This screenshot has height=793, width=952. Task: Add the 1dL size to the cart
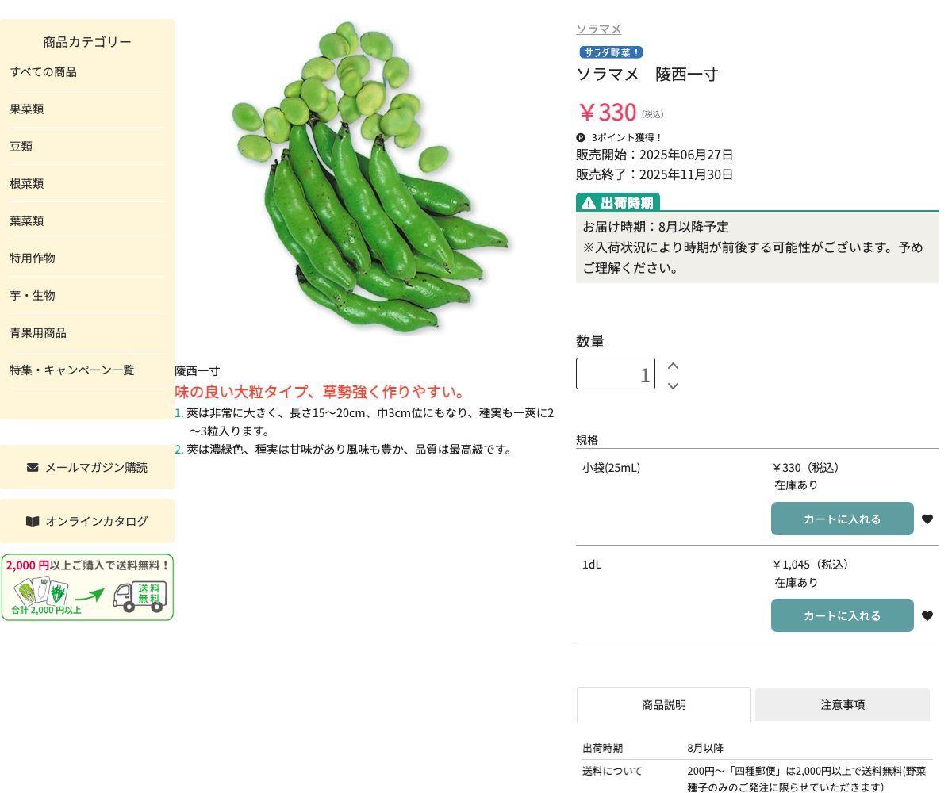click(842, 615)
